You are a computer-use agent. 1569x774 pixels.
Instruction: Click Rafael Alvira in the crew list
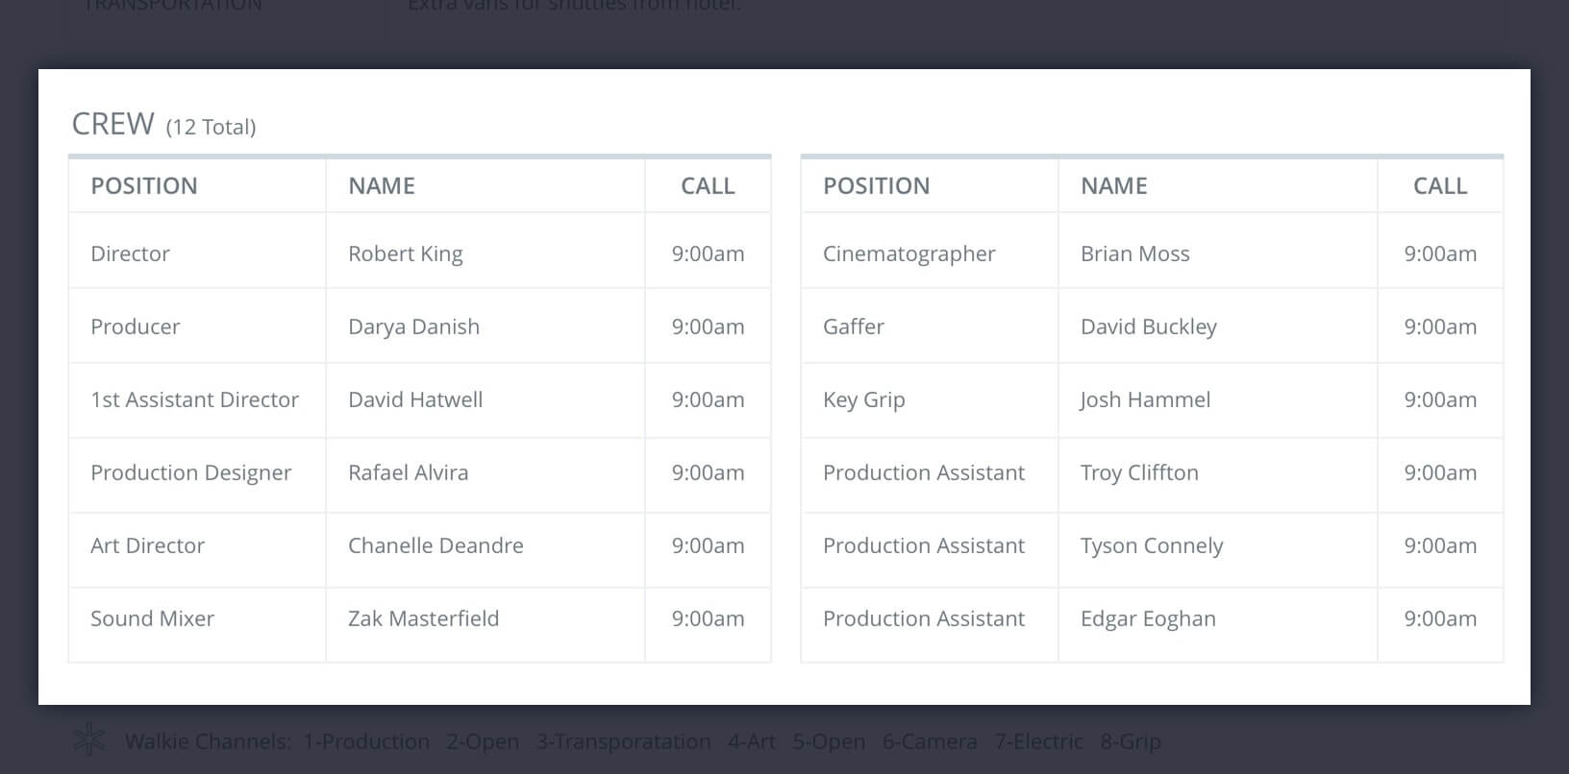[x=408, y=472]
